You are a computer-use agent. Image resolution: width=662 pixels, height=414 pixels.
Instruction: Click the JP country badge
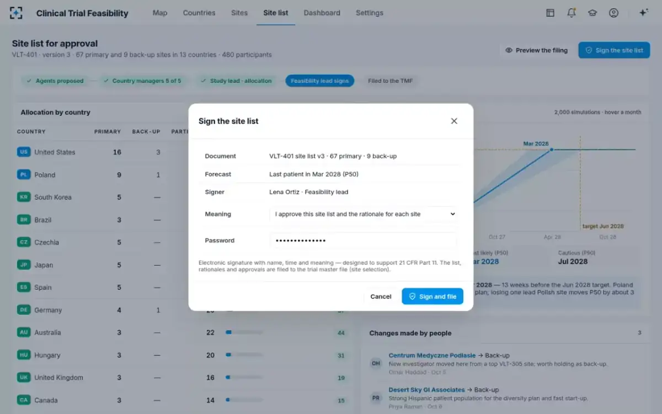(x=24, y=265)
